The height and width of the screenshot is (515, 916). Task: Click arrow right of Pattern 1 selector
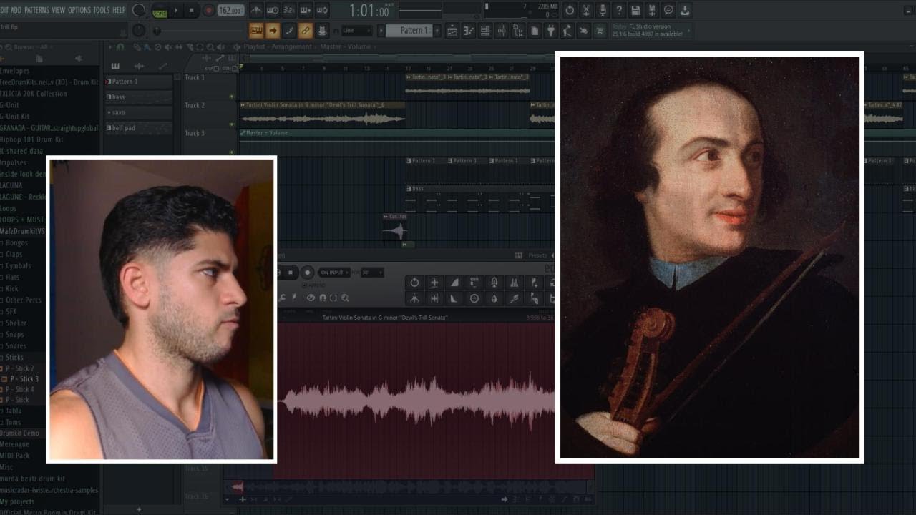pyautogui.click(x=437, y=31)
